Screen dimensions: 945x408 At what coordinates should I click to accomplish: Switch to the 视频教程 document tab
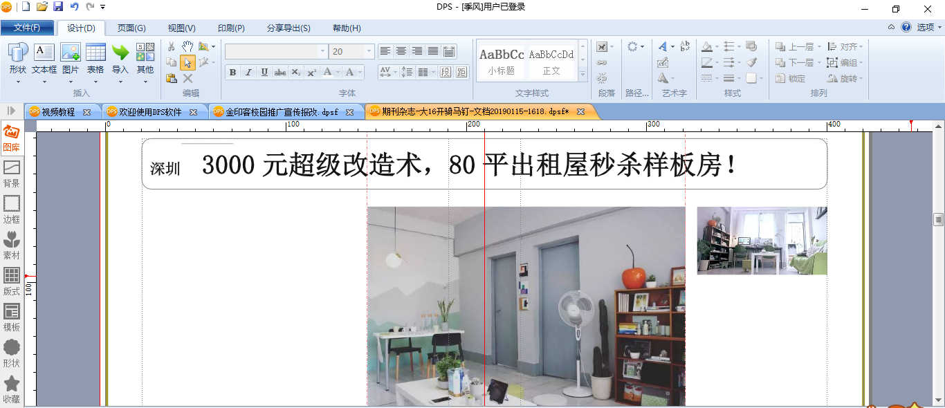pos(58,111)
